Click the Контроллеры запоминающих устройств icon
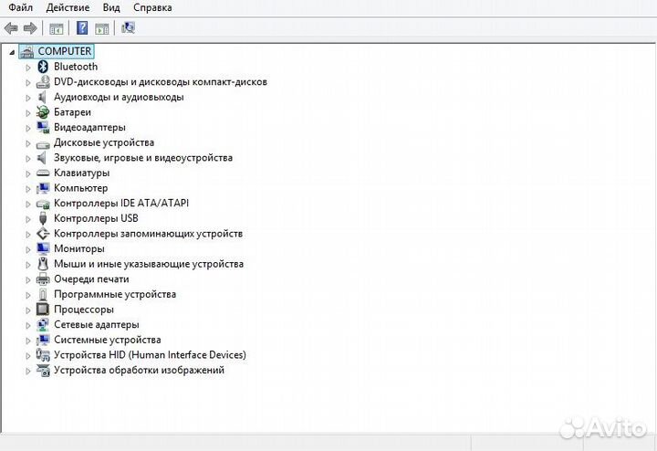Viewport: 657px width, 451px height. click(x=43, y=234)
